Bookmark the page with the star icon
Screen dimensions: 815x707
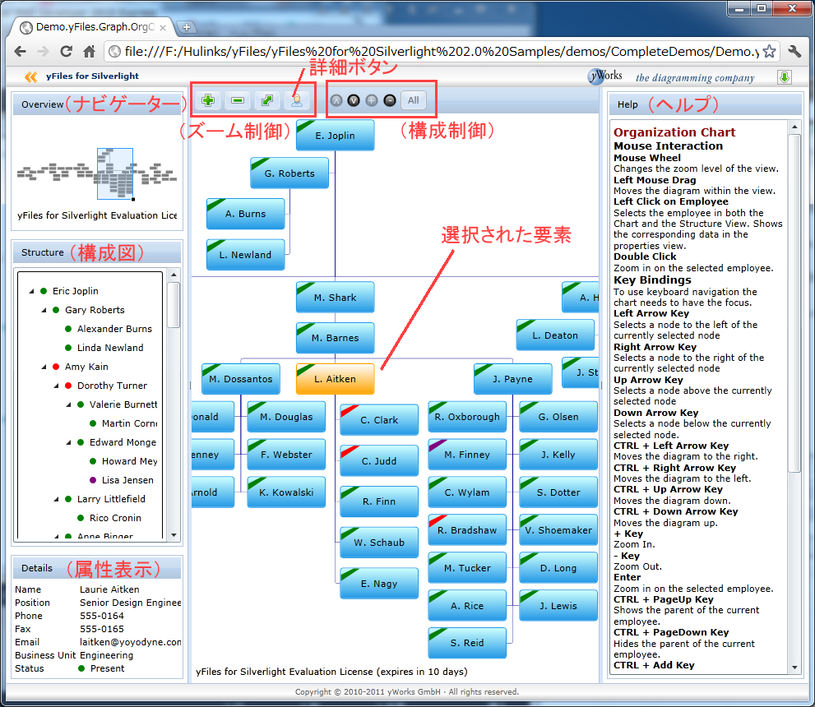click(x=770, y=52)
